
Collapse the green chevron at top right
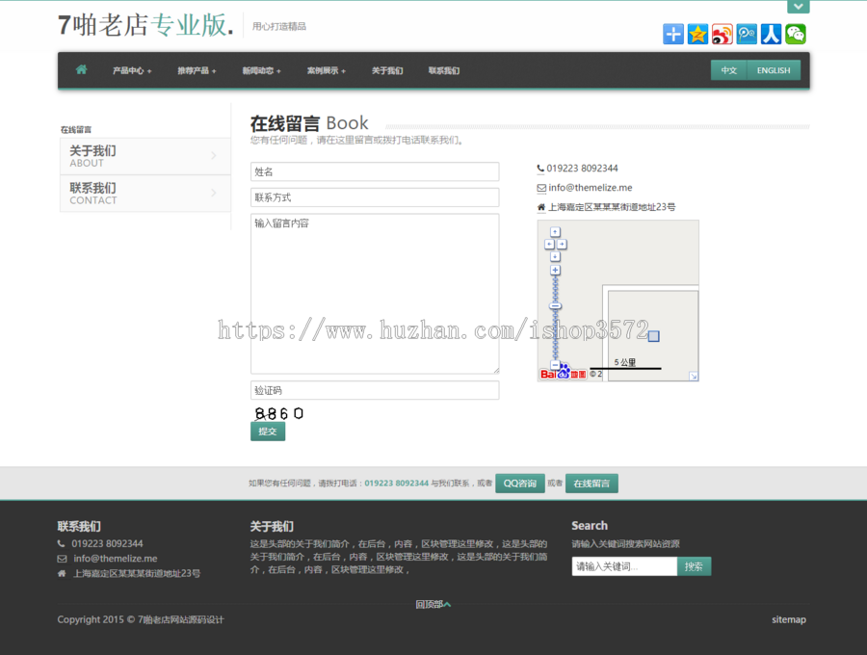tap(799, 6)
